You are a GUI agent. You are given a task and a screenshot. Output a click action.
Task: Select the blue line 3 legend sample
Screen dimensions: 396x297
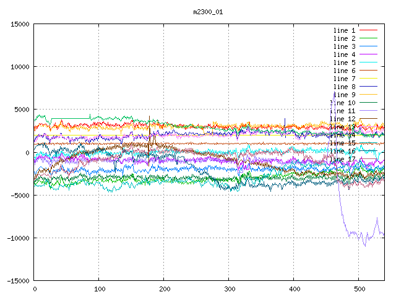368,46
